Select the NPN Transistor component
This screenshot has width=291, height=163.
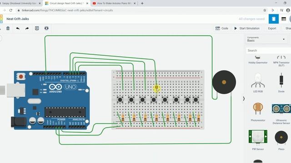pos(281,61)
